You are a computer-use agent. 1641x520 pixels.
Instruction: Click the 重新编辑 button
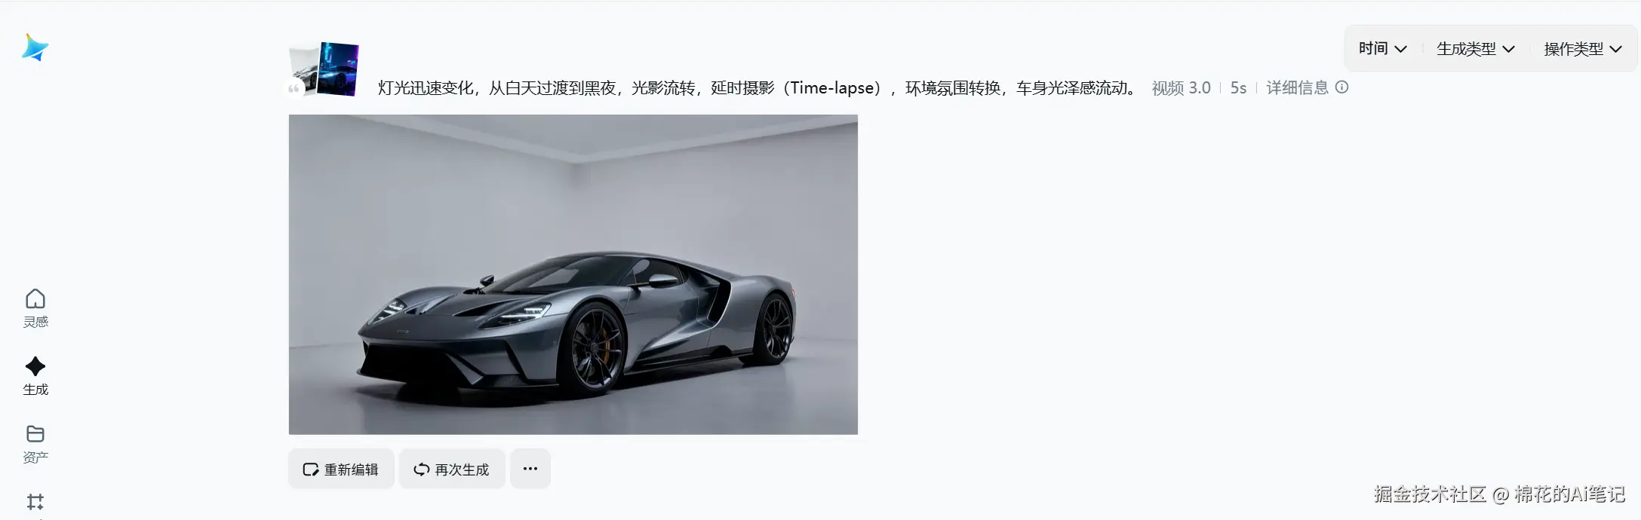(x=341, y=469)
